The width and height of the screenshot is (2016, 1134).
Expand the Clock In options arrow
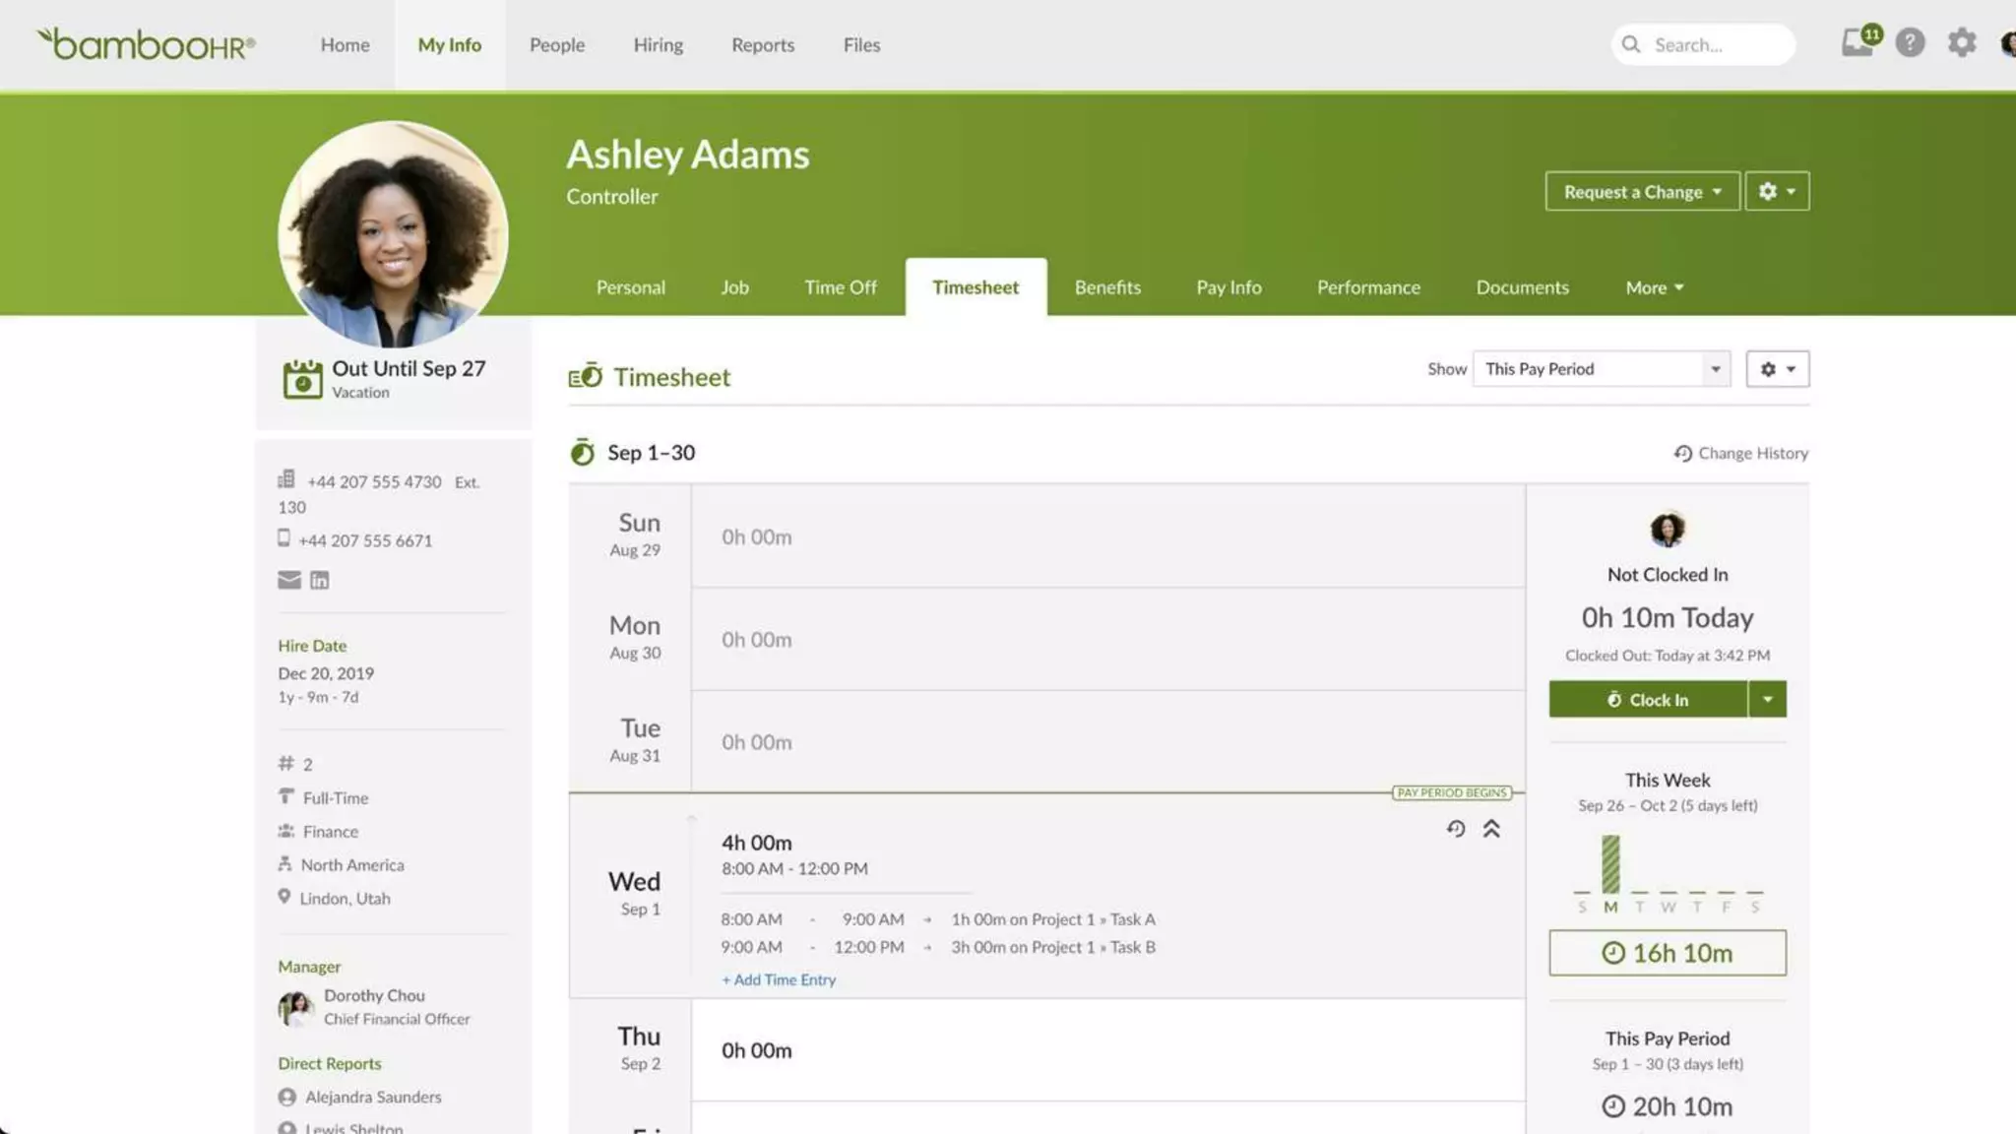(1768, 700)
